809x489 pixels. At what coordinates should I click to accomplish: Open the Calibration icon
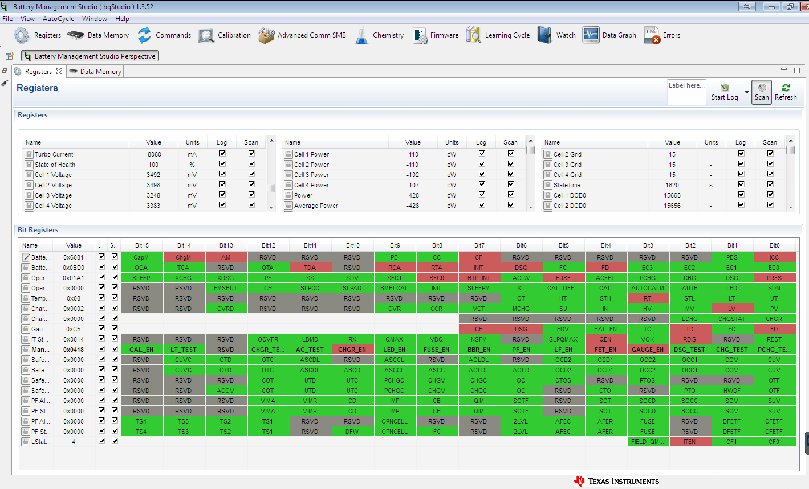coord(206,36)
